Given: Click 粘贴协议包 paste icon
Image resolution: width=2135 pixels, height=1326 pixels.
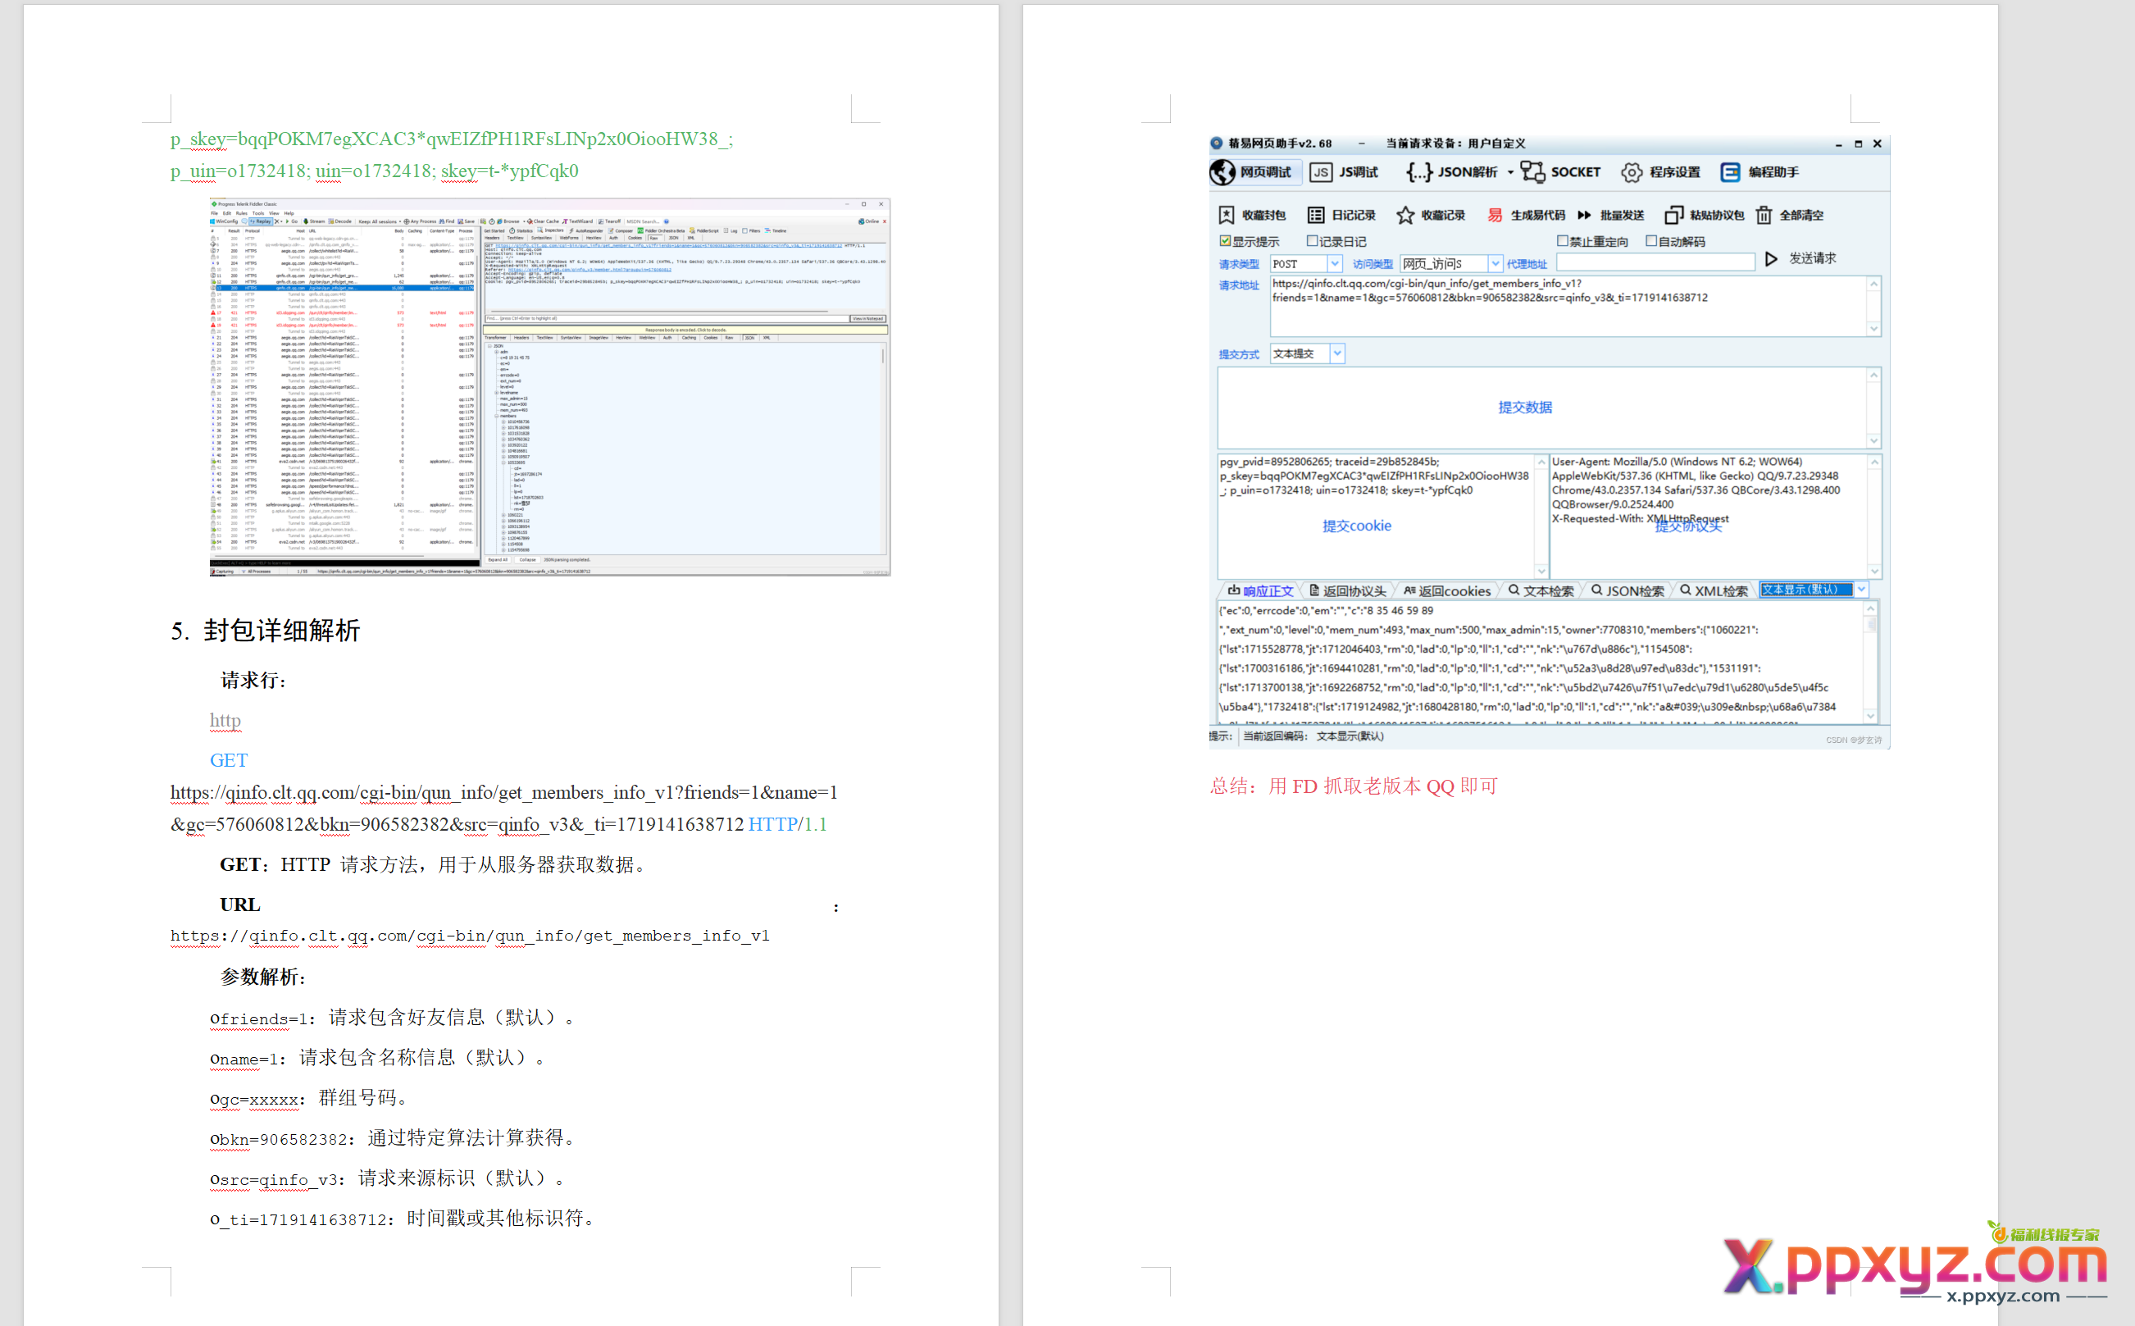Looking at the screenshot, I should (x=1673, y=215).
